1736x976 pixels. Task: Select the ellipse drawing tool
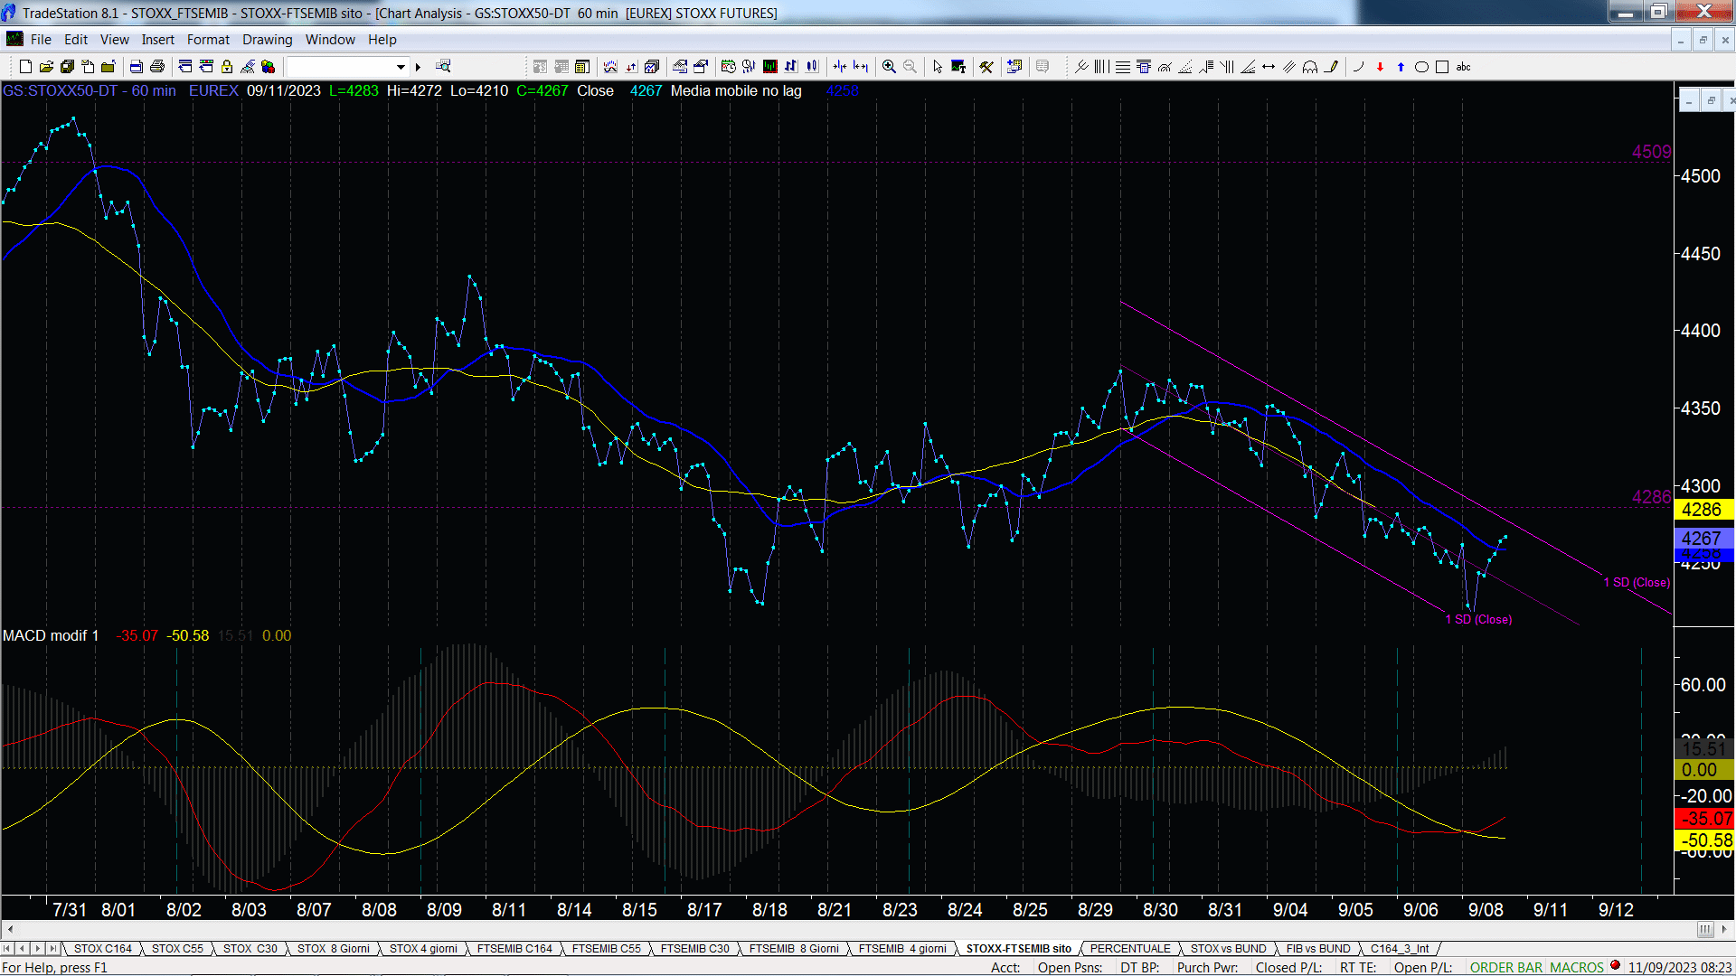pyautogui.click(x=1421, y=67)
